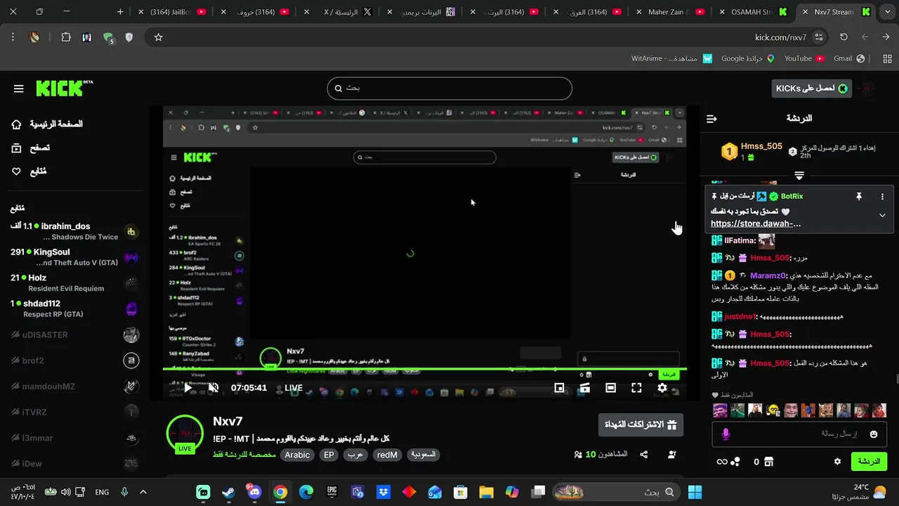Open the YouTube bookmark
899x506 pixels.
[804, 58]
